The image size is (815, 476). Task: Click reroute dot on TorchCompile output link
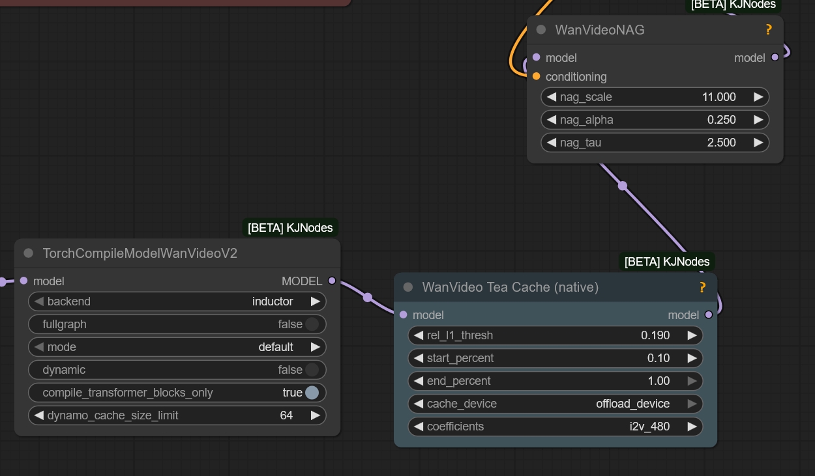[x=368, y=298]
